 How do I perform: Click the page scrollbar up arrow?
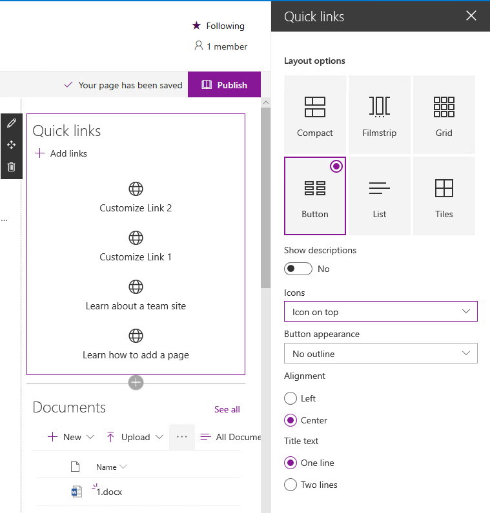pos(266,102)
